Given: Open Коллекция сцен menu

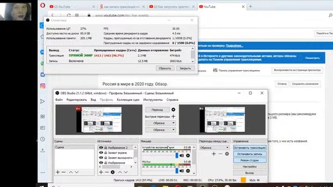Looking at the screenshot, I should tap(128, 100).
